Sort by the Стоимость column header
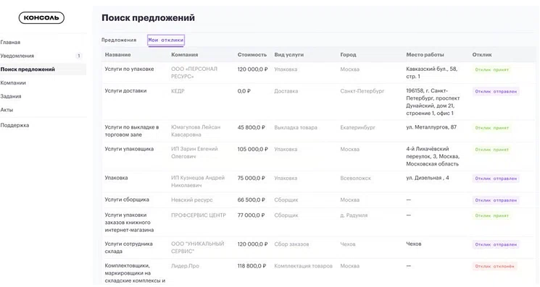This screenshot has height=287, width=540. pos(252,55)
